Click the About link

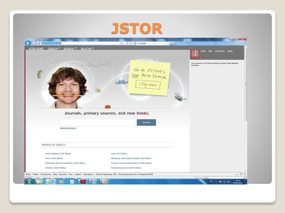pyautogui.click(x=230, y=51)
